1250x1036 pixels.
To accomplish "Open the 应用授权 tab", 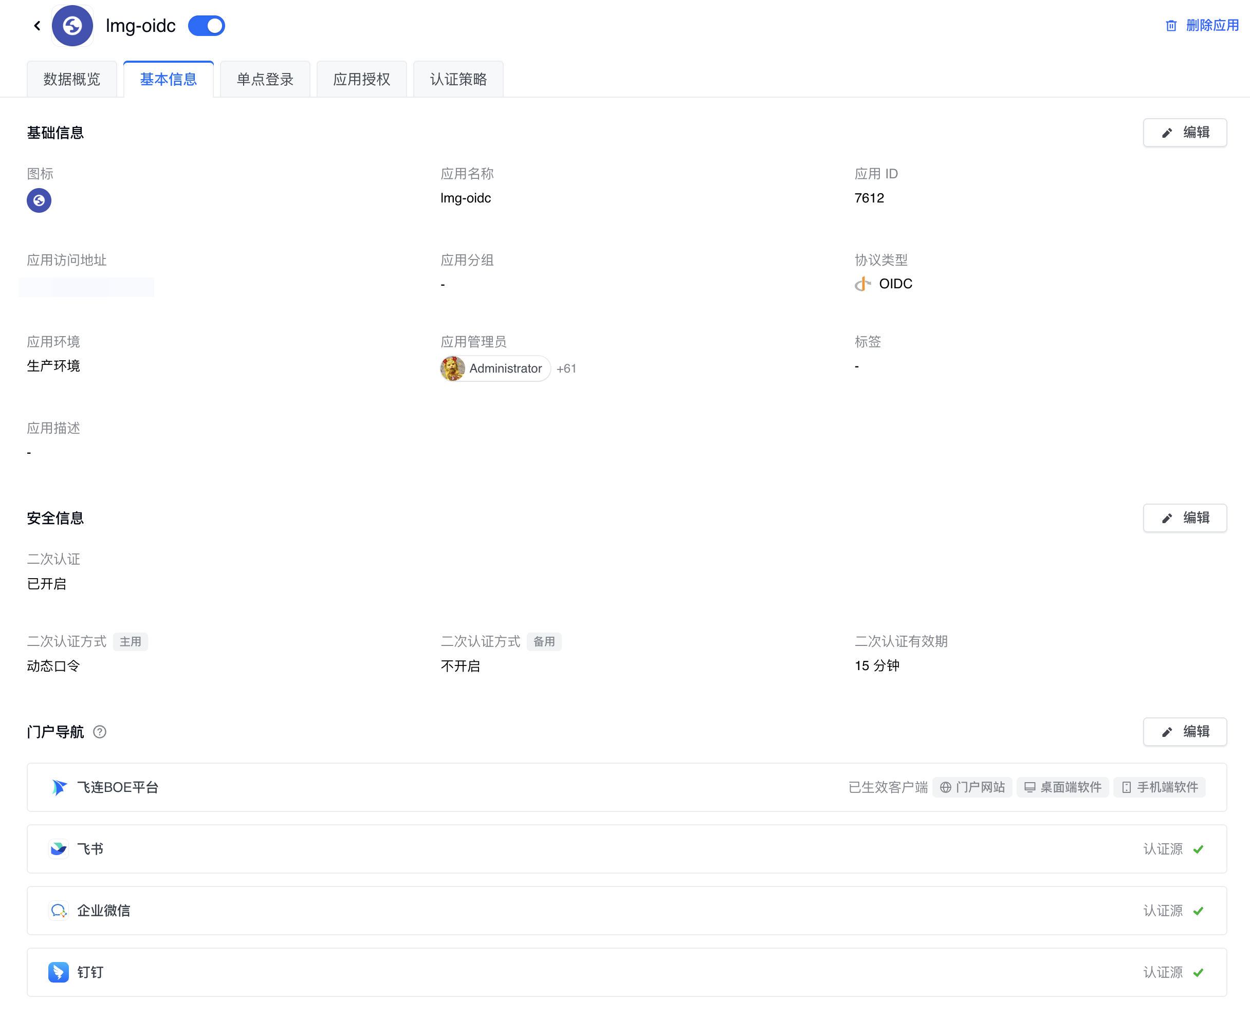I will (361, 79).
